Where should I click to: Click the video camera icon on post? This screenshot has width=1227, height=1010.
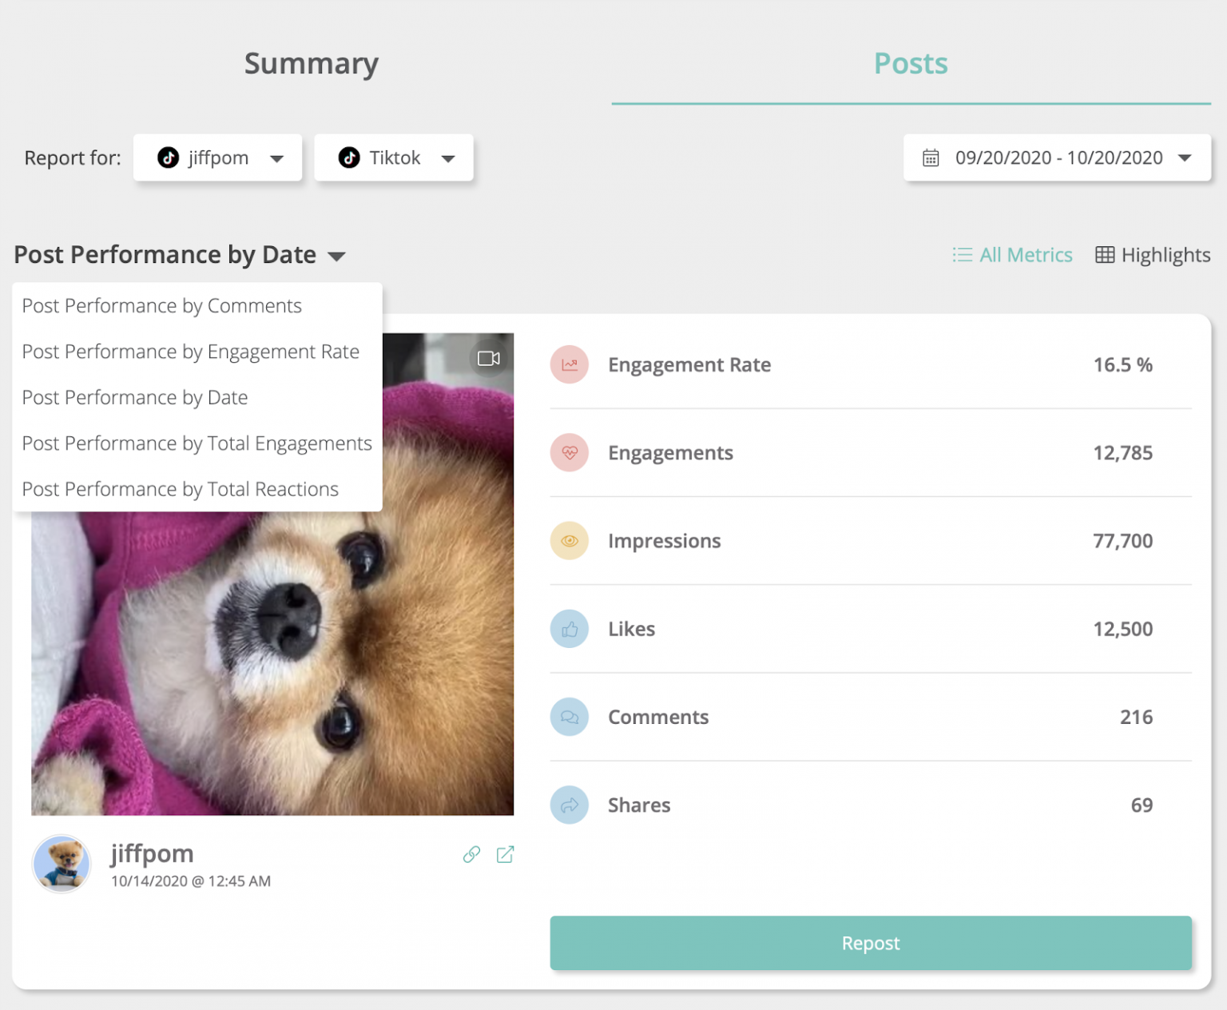pos(489,358)
